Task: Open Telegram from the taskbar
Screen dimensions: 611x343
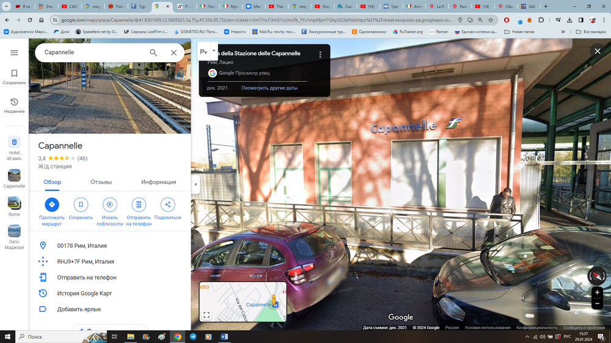Action: 193,336
